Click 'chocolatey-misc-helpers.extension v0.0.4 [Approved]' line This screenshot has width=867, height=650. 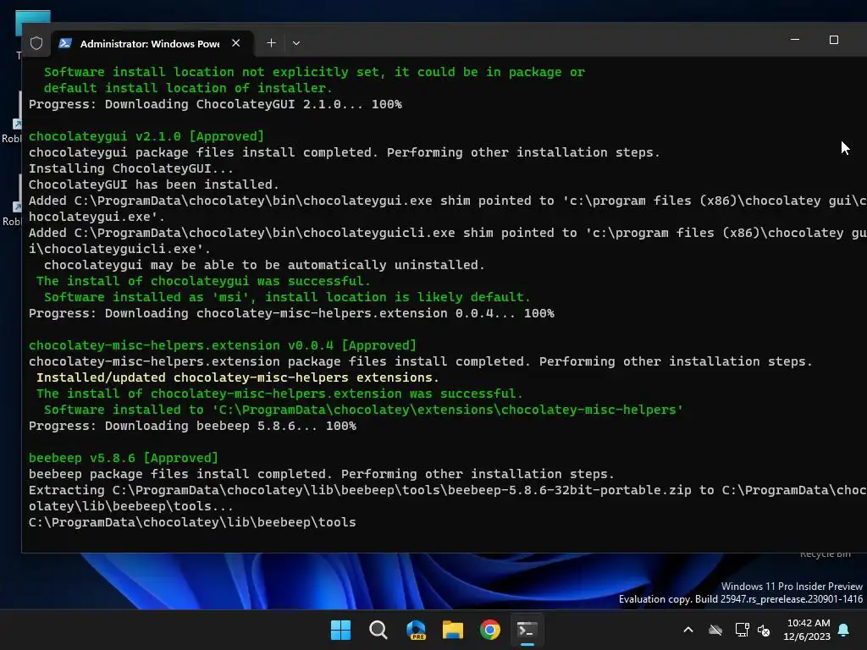[223, 345]
